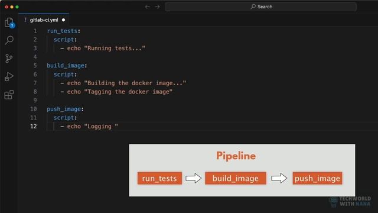The image size is (378, 213).
Task: Click the build_image key in the code
Action: point(66,66)
